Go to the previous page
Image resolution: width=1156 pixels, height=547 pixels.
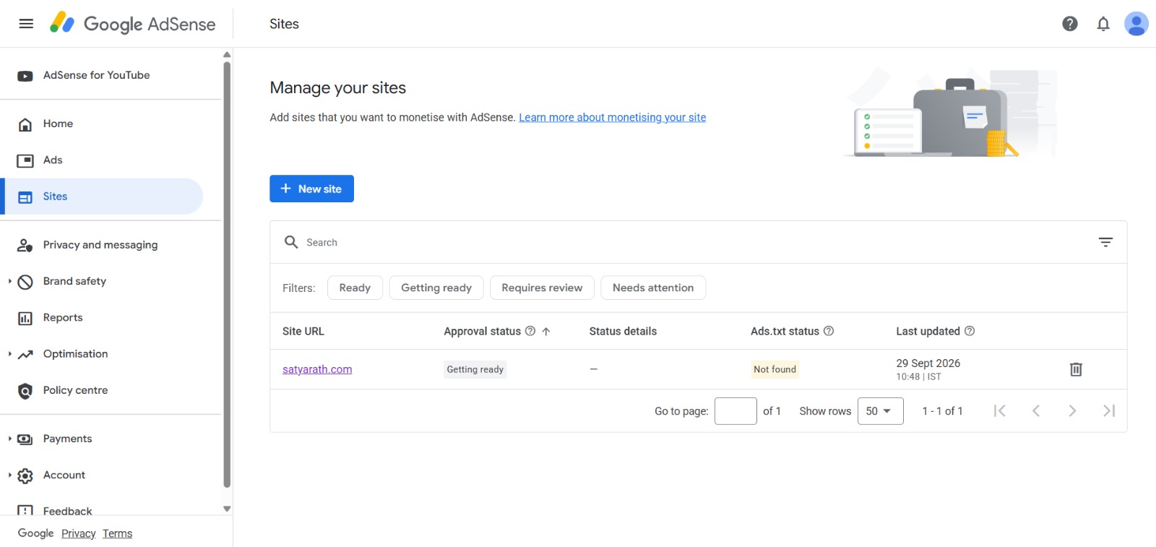point(1036,411)
